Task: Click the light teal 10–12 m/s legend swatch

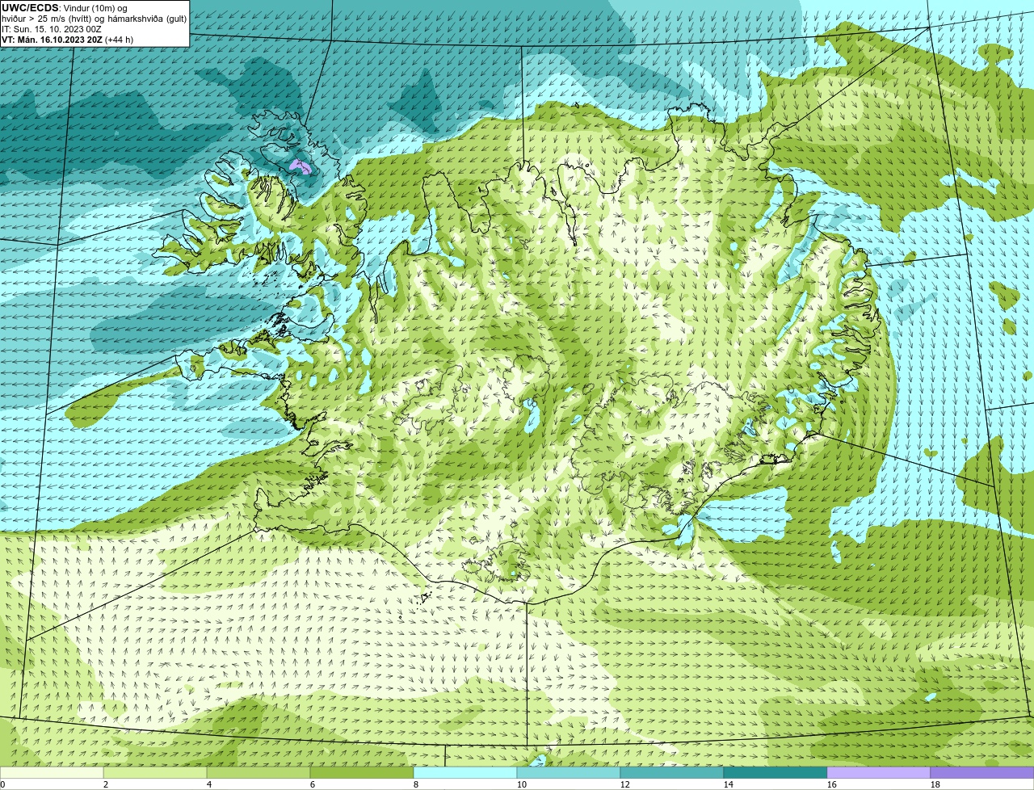Action: coord(569,772)
